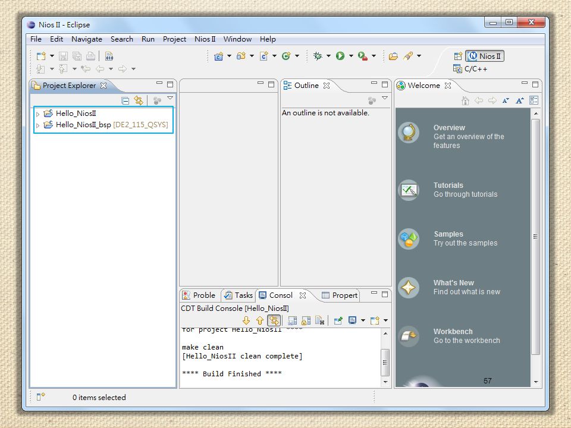The image size is (571, 428).
Task: Toggle Wrap Lines/Sync button in Console toolbar
Action: pyautogui.click(x=274, y=320)
